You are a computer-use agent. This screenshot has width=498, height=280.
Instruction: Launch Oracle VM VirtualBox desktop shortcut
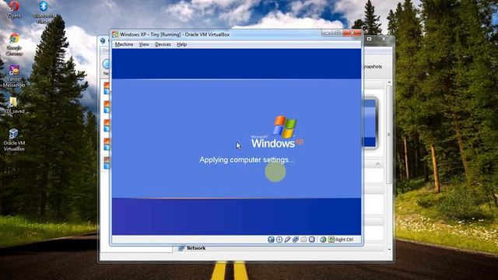[14, 140]
